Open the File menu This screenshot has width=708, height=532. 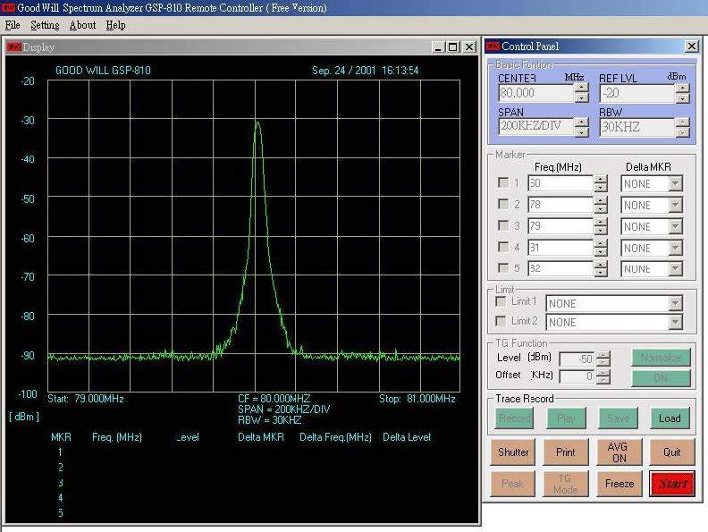[x=13, y=25]
